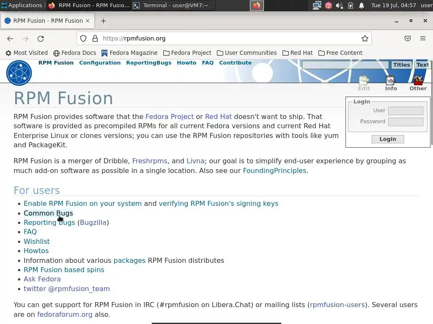
Task: Expand the Fedora Project bookmarks folder
Action: tap(187, 53)
